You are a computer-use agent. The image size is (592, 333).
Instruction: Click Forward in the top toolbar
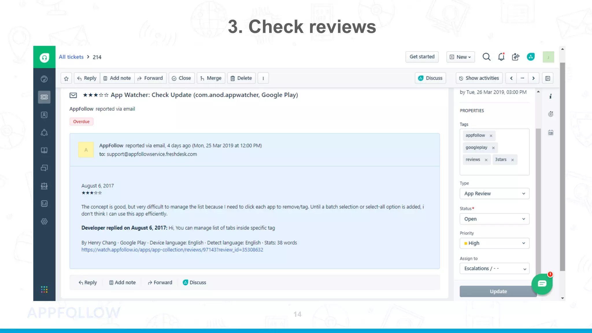(150, 78)
